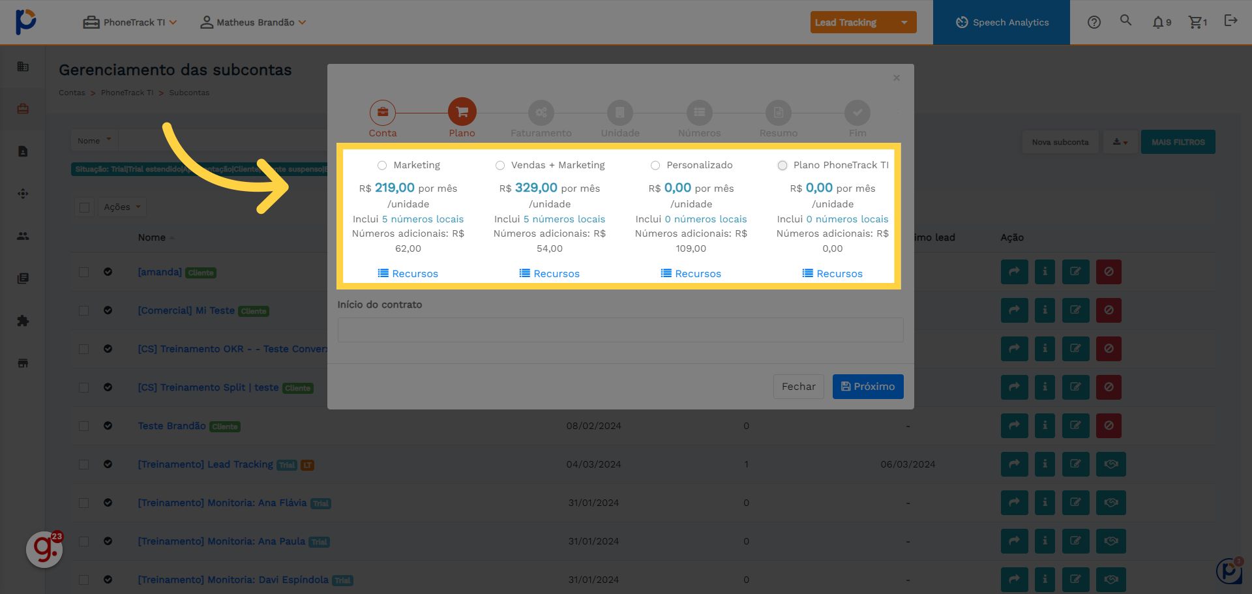Click the Speech Analytics button
1252x594 pixels.
click(x=1002, y=22)
